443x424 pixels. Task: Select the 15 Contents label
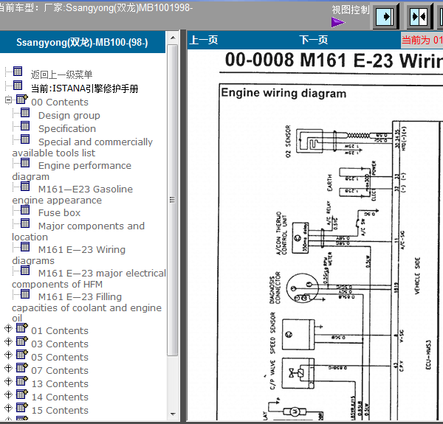[60, 410]
